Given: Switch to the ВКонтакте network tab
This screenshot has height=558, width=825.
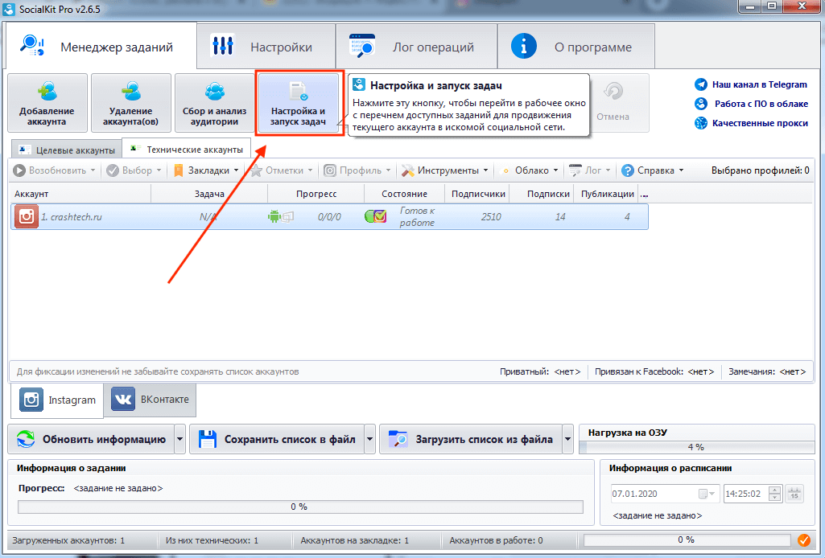Looking at the screenshot, I should (150, 400).
